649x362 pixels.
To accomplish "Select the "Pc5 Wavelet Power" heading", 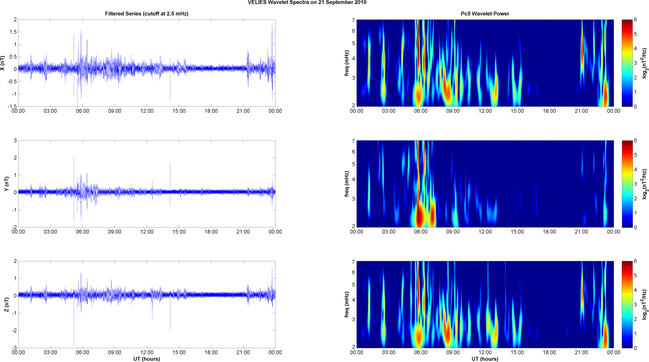I will (x=485, y=14).
